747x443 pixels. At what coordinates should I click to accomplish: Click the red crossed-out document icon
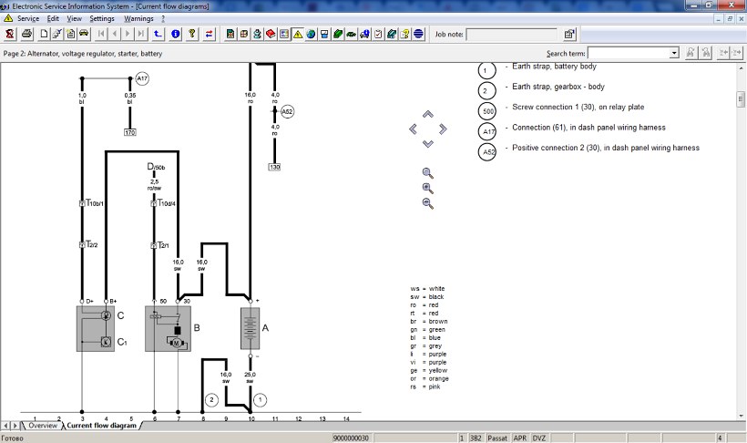[9, 34]
